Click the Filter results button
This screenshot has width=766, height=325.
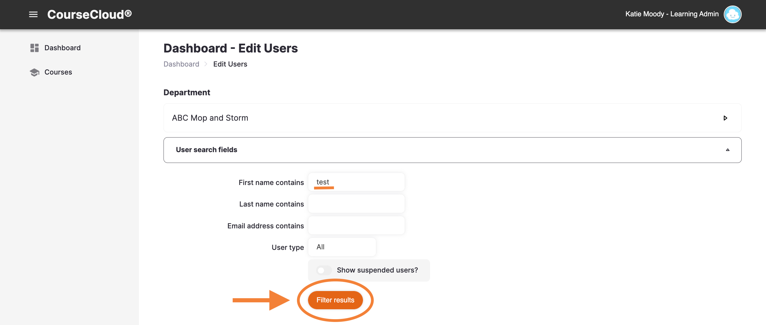335,300
